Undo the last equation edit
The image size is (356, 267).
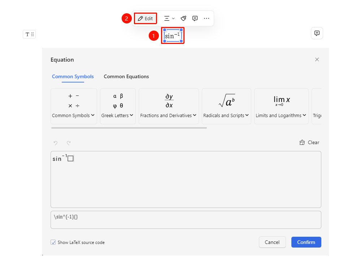56,143
